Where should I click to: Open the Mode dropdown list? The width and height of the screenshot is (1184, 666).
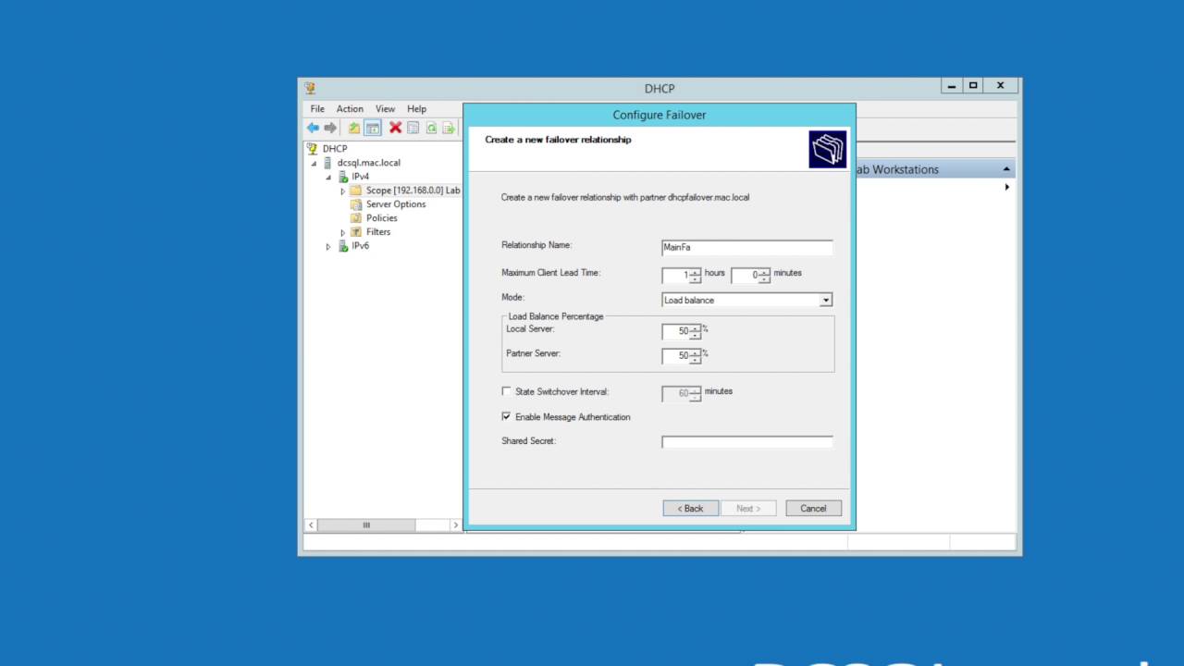coord(826,301)
